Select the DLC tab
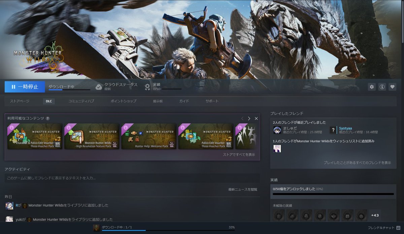This screenshot has height=234, width=404. click(x=49, y=101)
